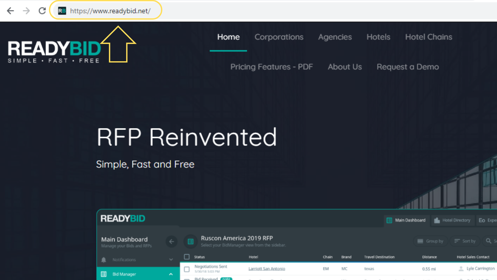The height and width of the screenshot is (280, 497).
Task: Open the Corporations menu item
Action: tap(279, 37)
